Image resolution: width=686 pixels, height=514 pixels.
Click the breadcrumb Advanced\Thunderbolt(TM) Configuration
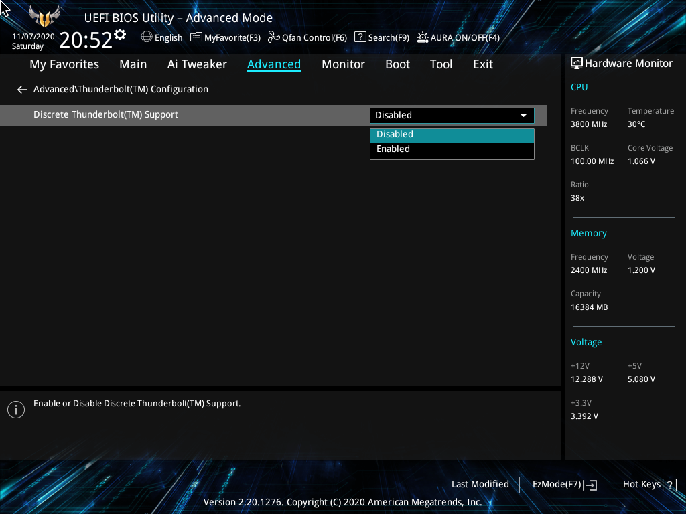121,89
